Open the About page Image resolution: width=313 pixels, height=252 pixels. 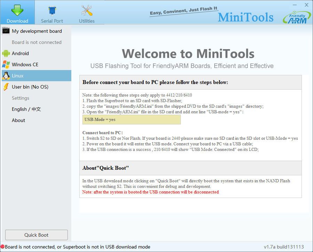click(37, 120)
